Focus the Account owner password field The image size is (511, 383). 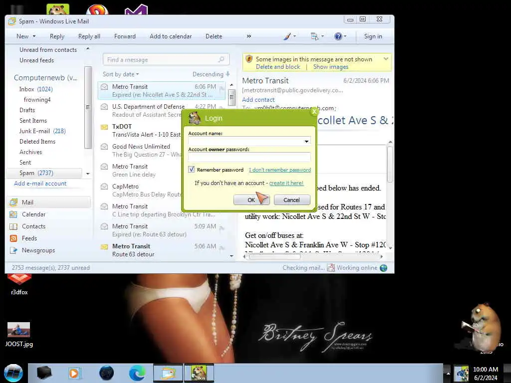[x=250, y=157]
